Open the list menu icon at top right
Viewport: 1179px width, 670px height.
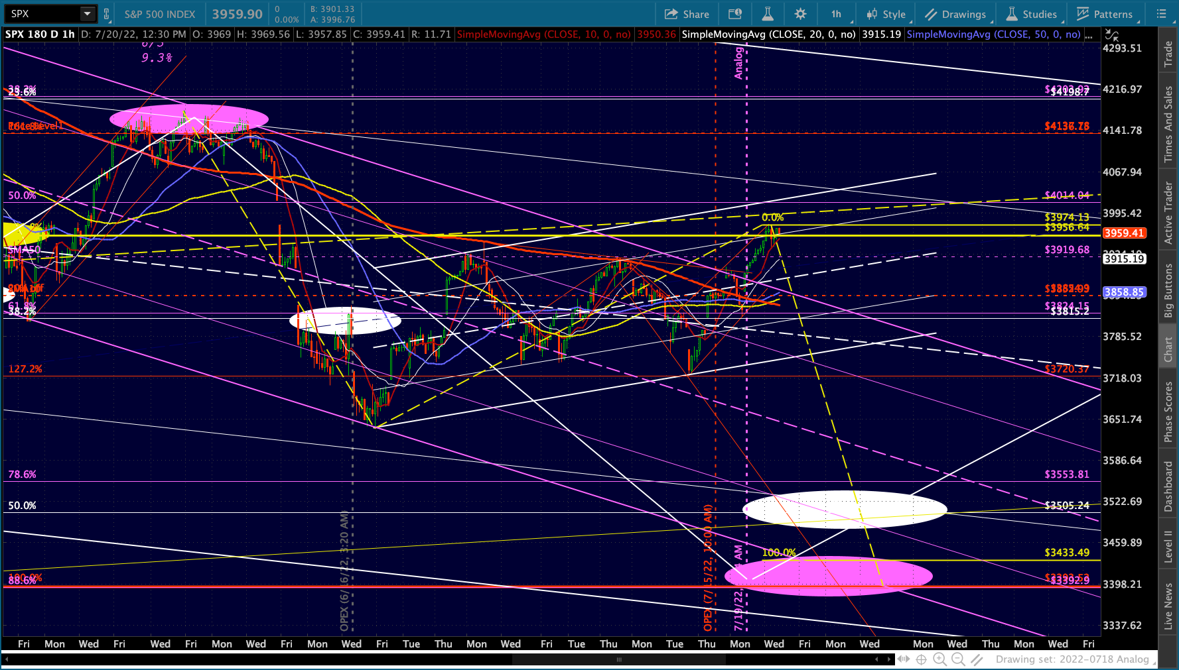pyautogui.click(x=1161, y=14)
